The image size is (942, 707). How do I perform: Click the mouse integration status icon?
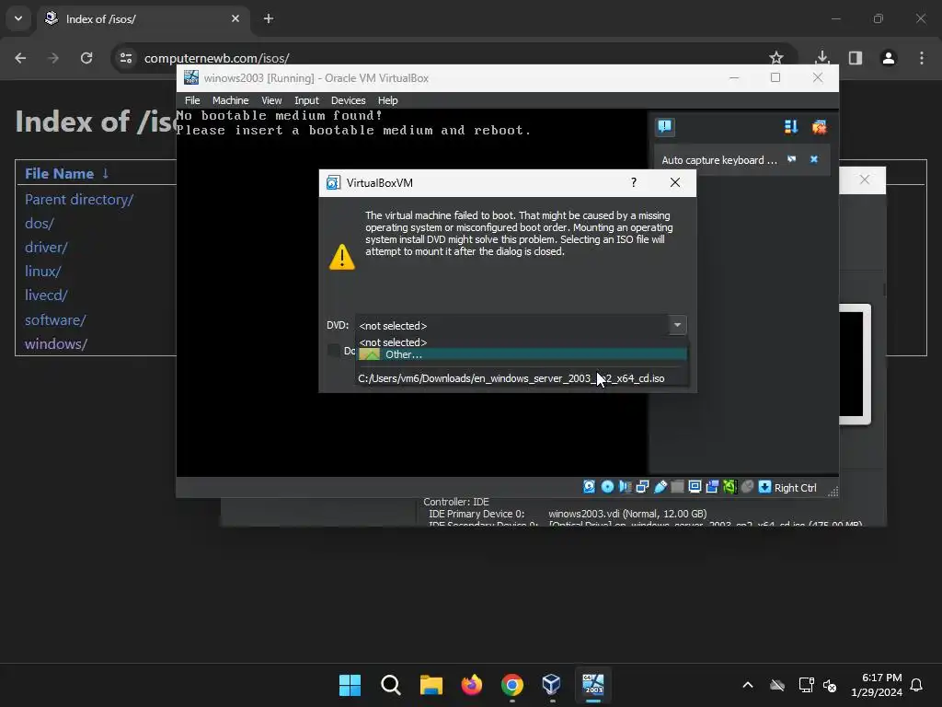coord(747,487)
